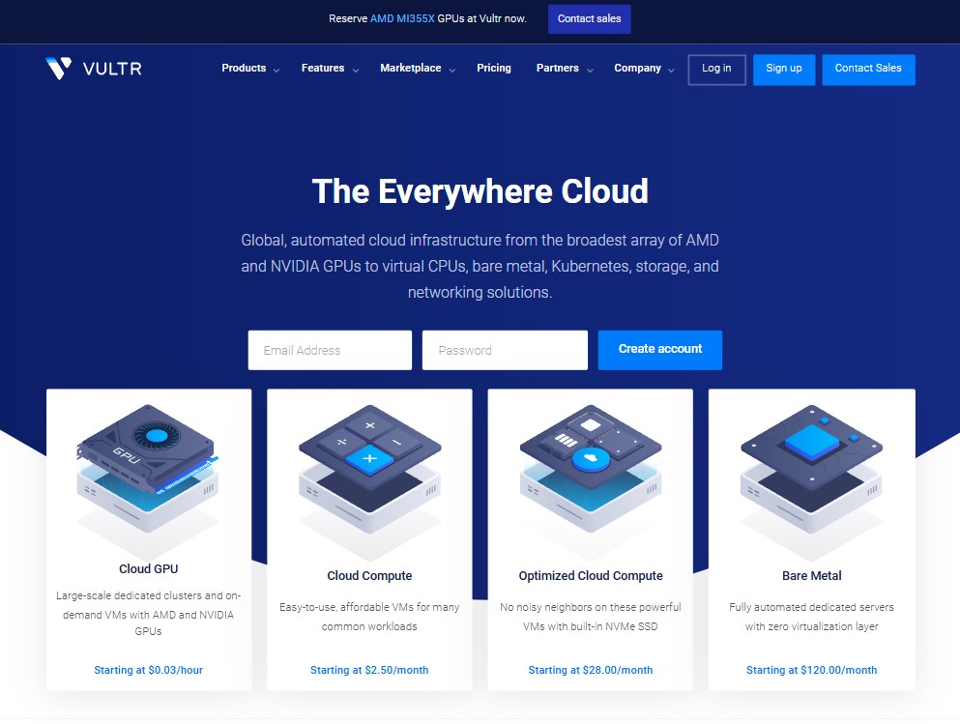Expand the Products menu chevron
Image resolution: width=960 pixels, height=724 pixels.
pos(276,71)
